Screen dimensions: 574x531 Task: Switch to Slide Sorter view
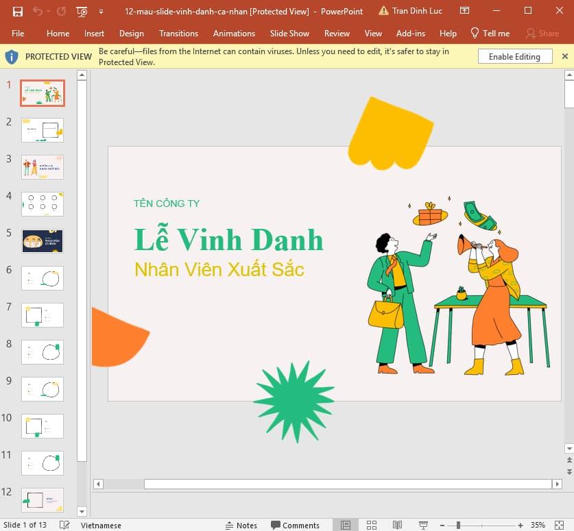point(370,525)
